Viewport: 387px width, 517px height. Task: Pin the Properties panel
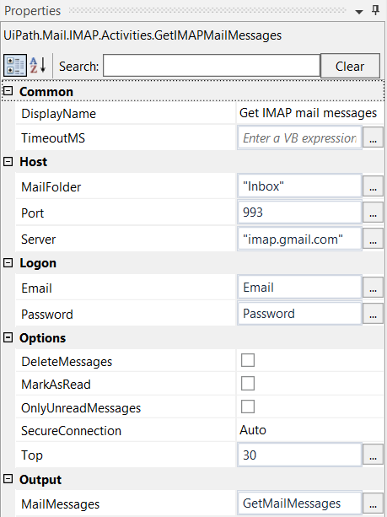(x=375, y=10)
